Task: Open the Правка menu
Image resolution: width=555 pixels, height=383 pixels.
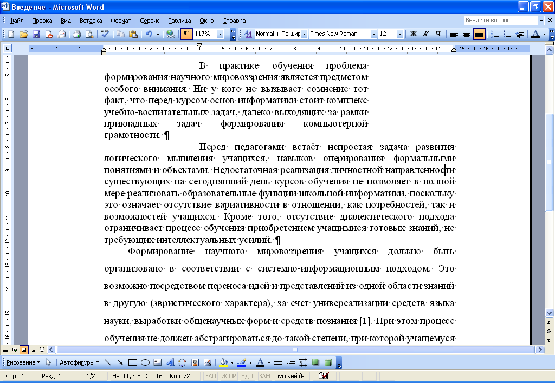Action: [42, 21]
